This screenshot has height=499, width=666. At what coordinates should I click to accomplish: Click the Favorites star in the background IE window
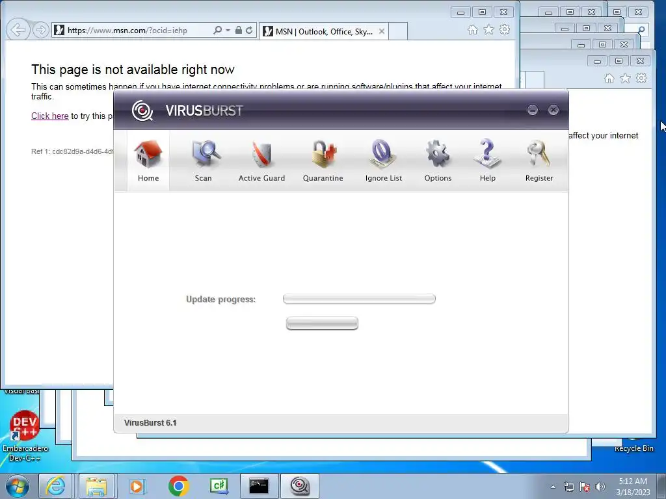tap(625, 79)
